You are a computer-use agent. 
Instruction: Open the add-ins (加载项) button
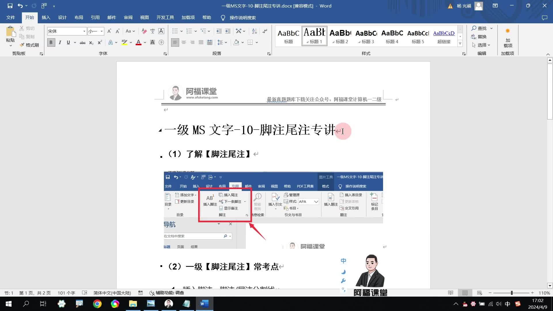(x=508, y=37)
